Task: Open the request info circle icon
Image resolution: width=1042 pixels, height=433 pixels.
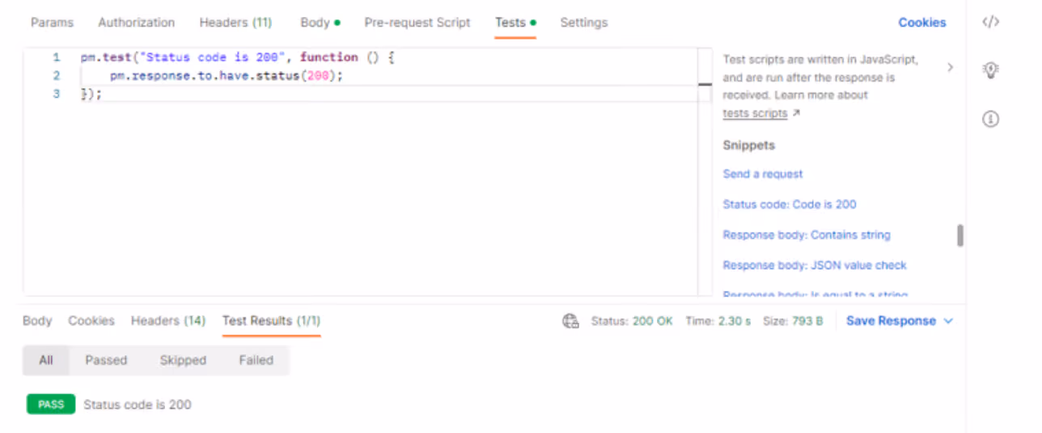Action: pos(990,119)
